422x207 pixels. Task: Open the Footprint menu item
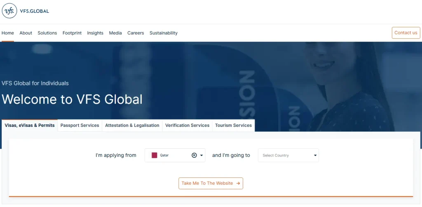point(72,33)
